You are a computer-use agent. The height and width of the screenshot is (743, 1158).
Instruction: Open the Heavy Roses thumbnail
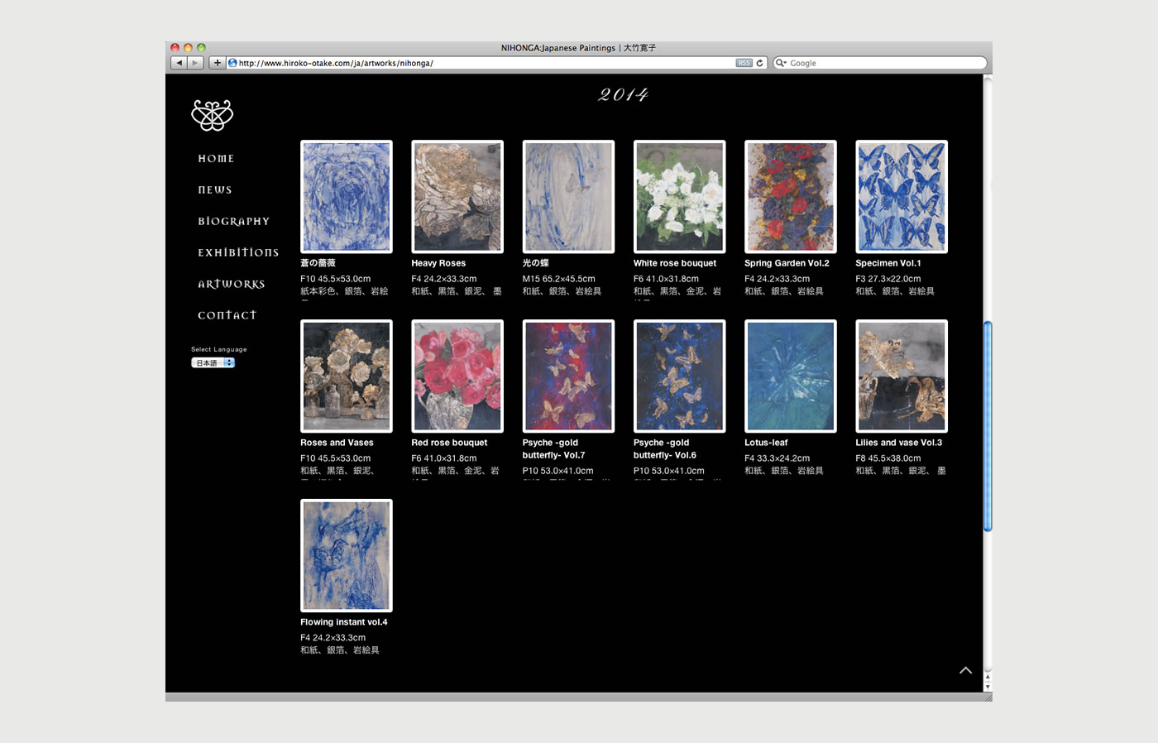457,197
